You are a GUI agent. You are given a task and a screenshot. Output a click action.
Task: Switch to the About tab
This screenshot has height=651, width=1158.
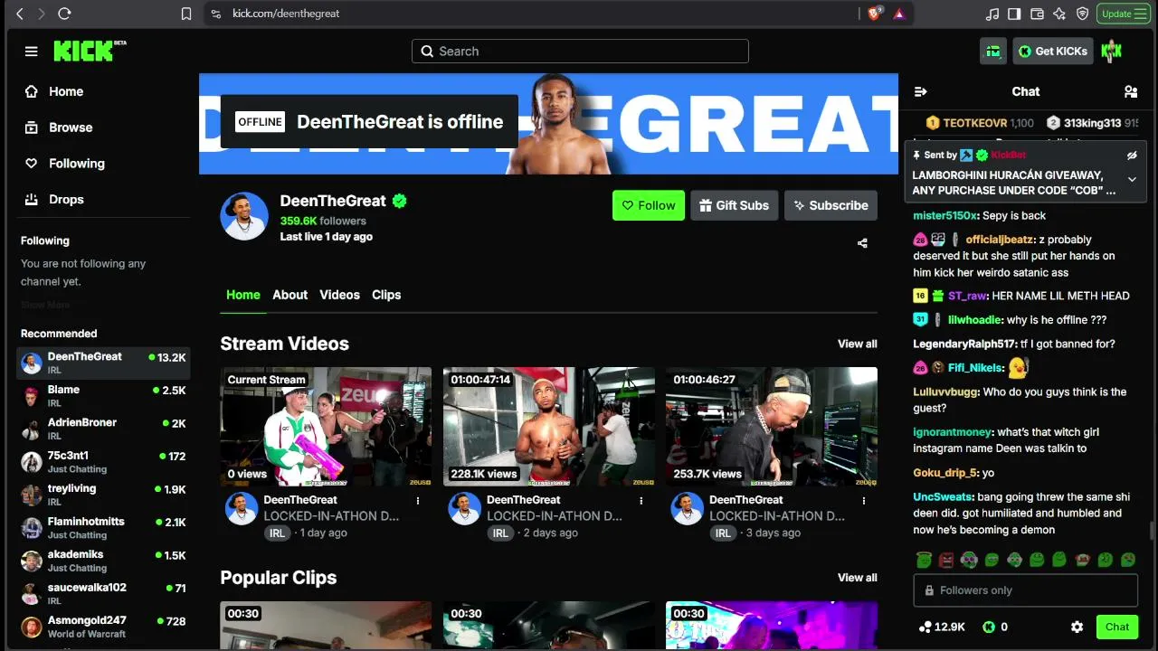click(x=290, y=295)
